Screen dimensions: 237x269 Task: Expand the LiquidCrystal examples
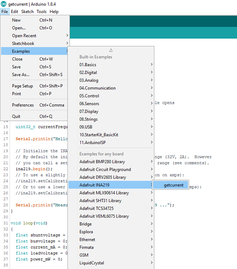click(111, 263)
